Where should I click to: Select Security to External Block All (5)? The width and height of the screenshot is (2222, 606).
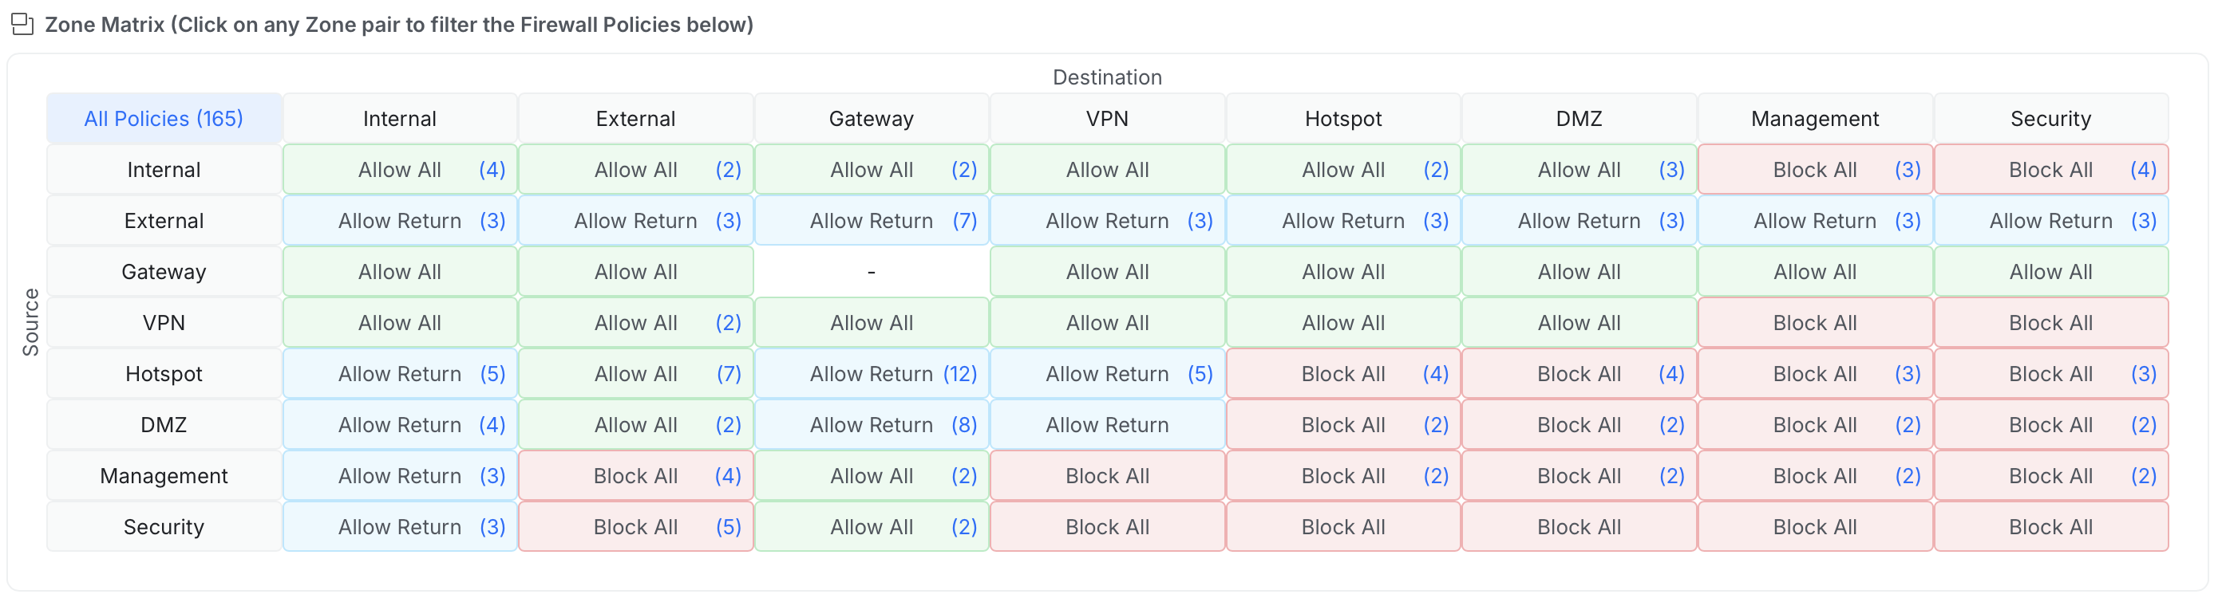click(x=636, y=525)
